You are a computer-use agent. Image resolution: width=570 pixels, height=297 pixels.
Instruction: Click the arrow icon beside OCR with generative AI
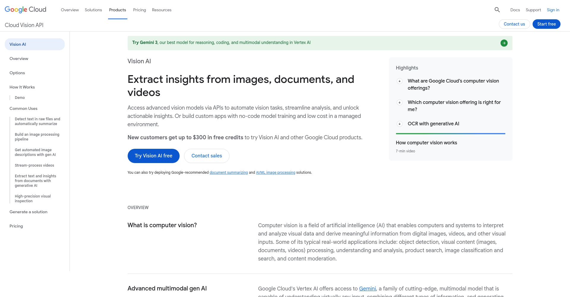pos(400,124)
